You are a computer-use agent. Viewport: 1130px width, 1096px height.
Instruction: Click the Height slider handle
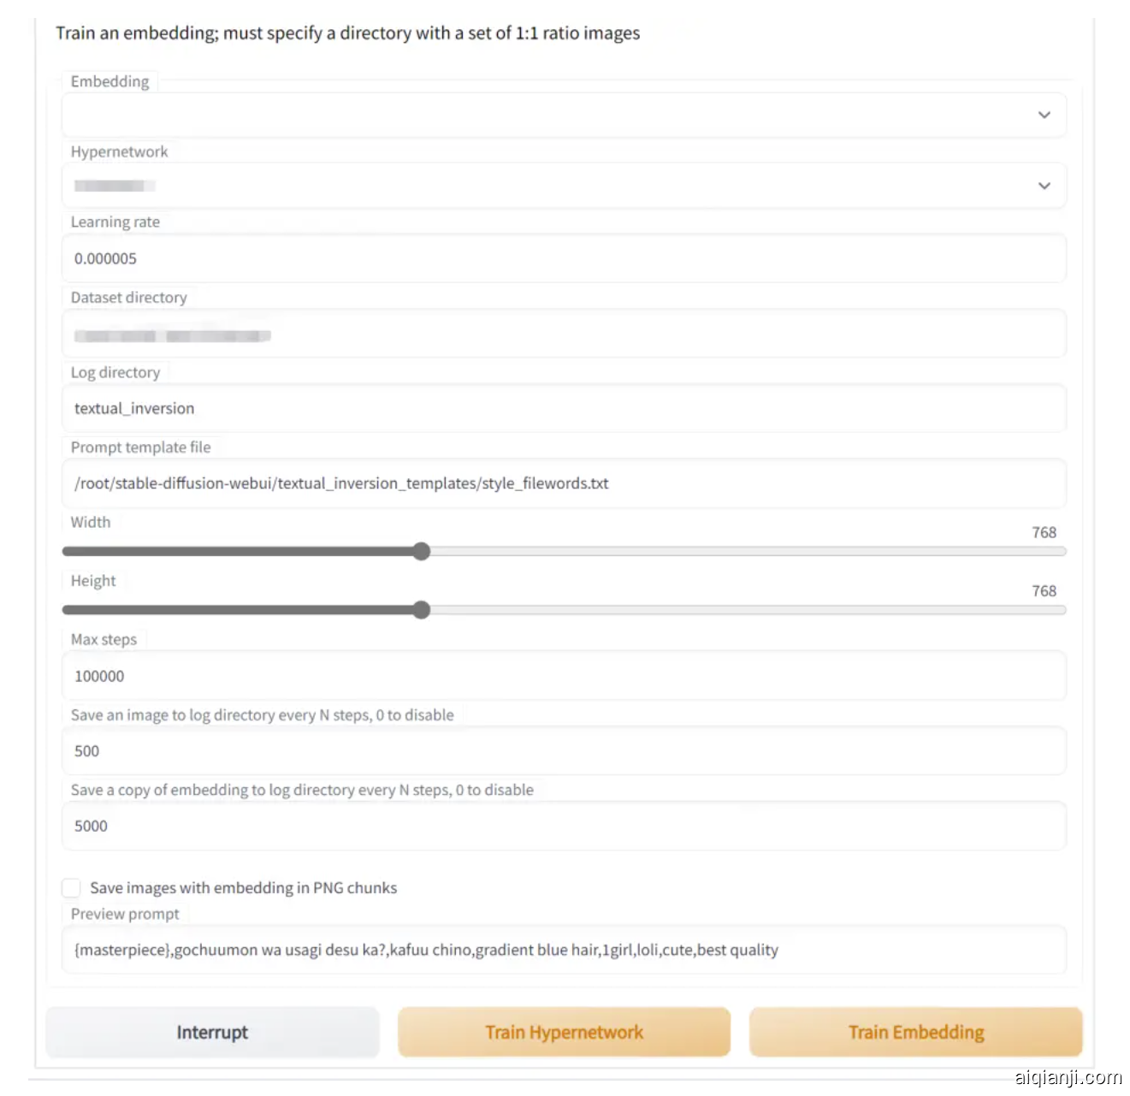(421, 610)
